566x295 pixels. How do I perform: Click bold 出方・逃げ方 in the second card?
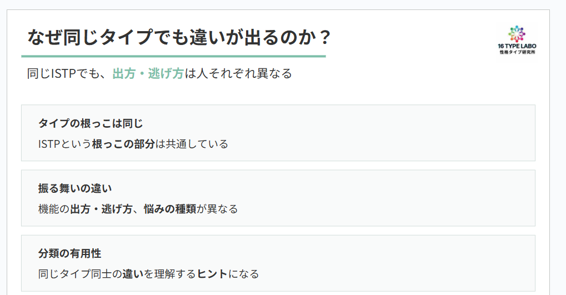point(101,209)
